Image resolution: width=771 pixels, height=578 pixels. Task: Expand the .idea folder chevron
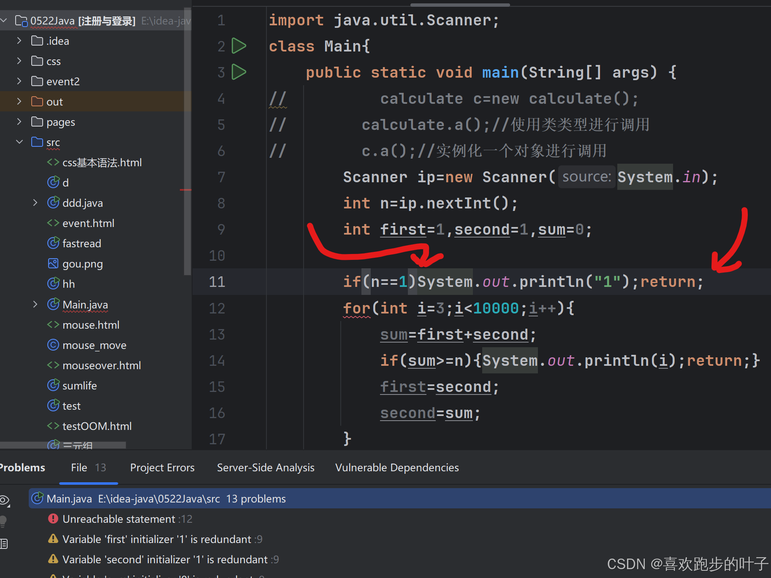pyautogui.click(x=19, y=41)
